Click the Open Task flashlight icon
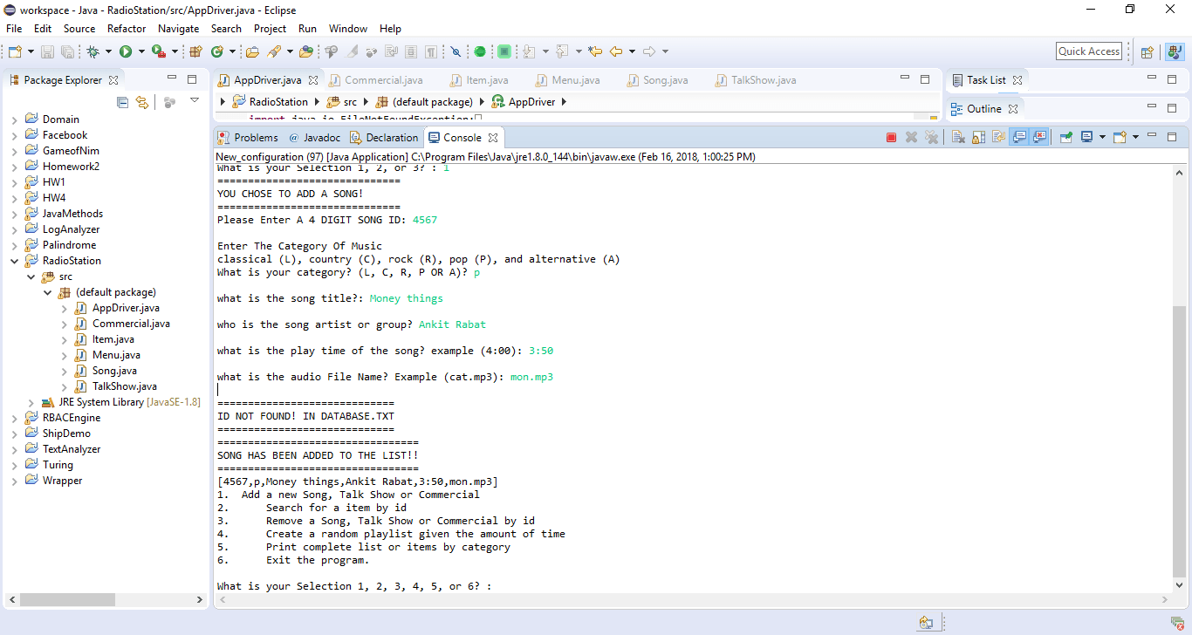Screen dimensions: 1192x635 click(x=274, y=51)
